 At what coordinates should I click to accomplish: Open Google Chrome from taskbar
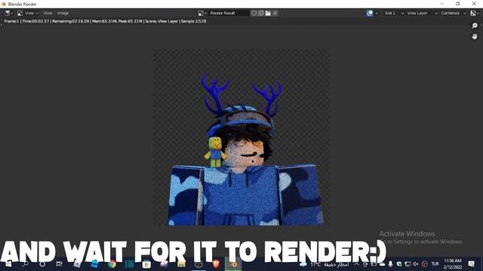tap(112, 264)
